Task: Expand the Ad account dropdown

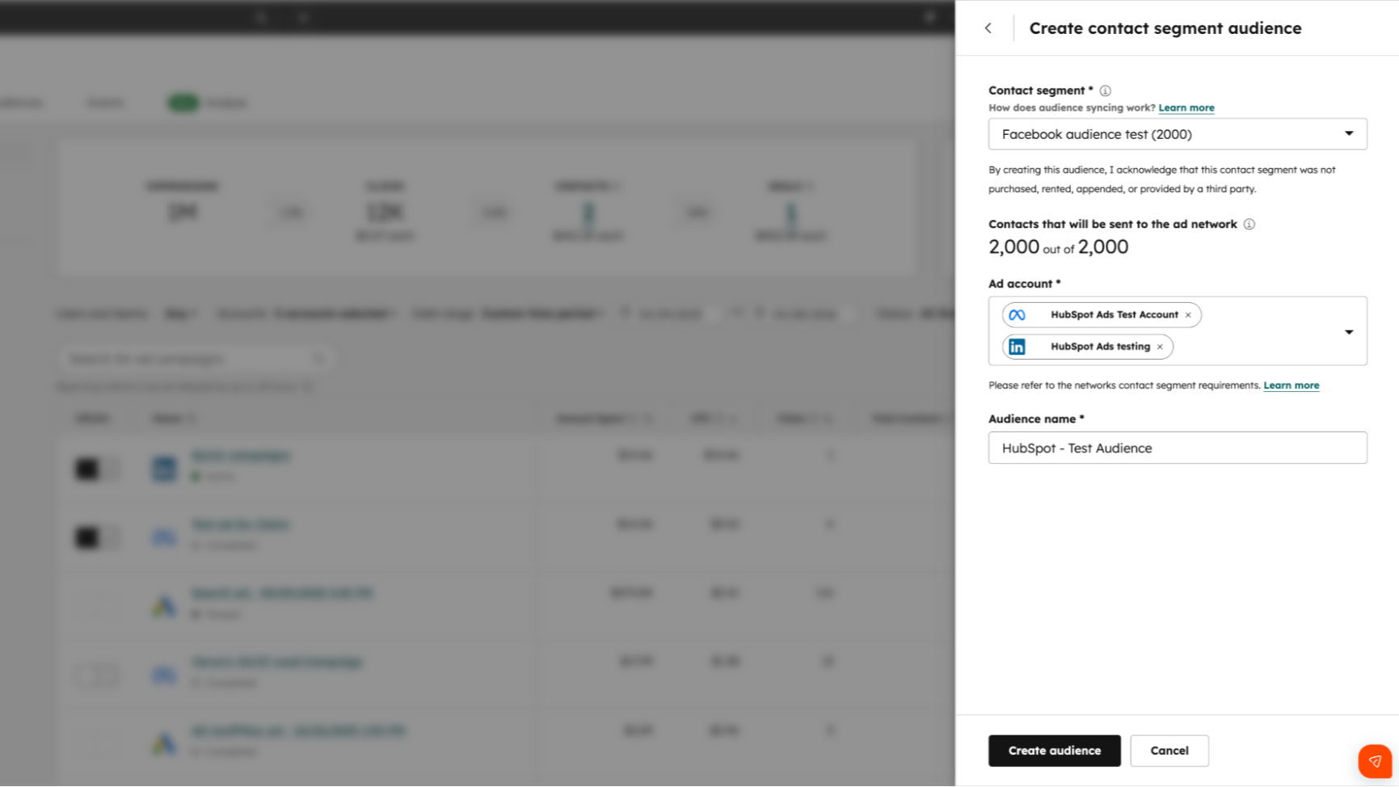Action: coord(1348,330)
